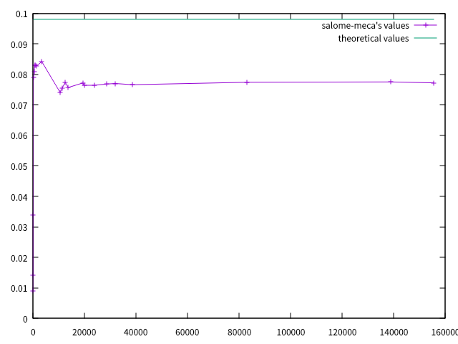458x344 pixels.
Task: Click the peak data point near 0.084
Action: 42,62
